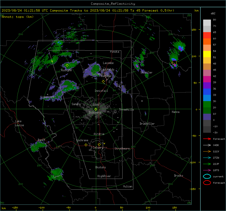The height and width of the screenshot is (211, 226).
Task: Click the dBZ legend heading
Action: (213, 13)
